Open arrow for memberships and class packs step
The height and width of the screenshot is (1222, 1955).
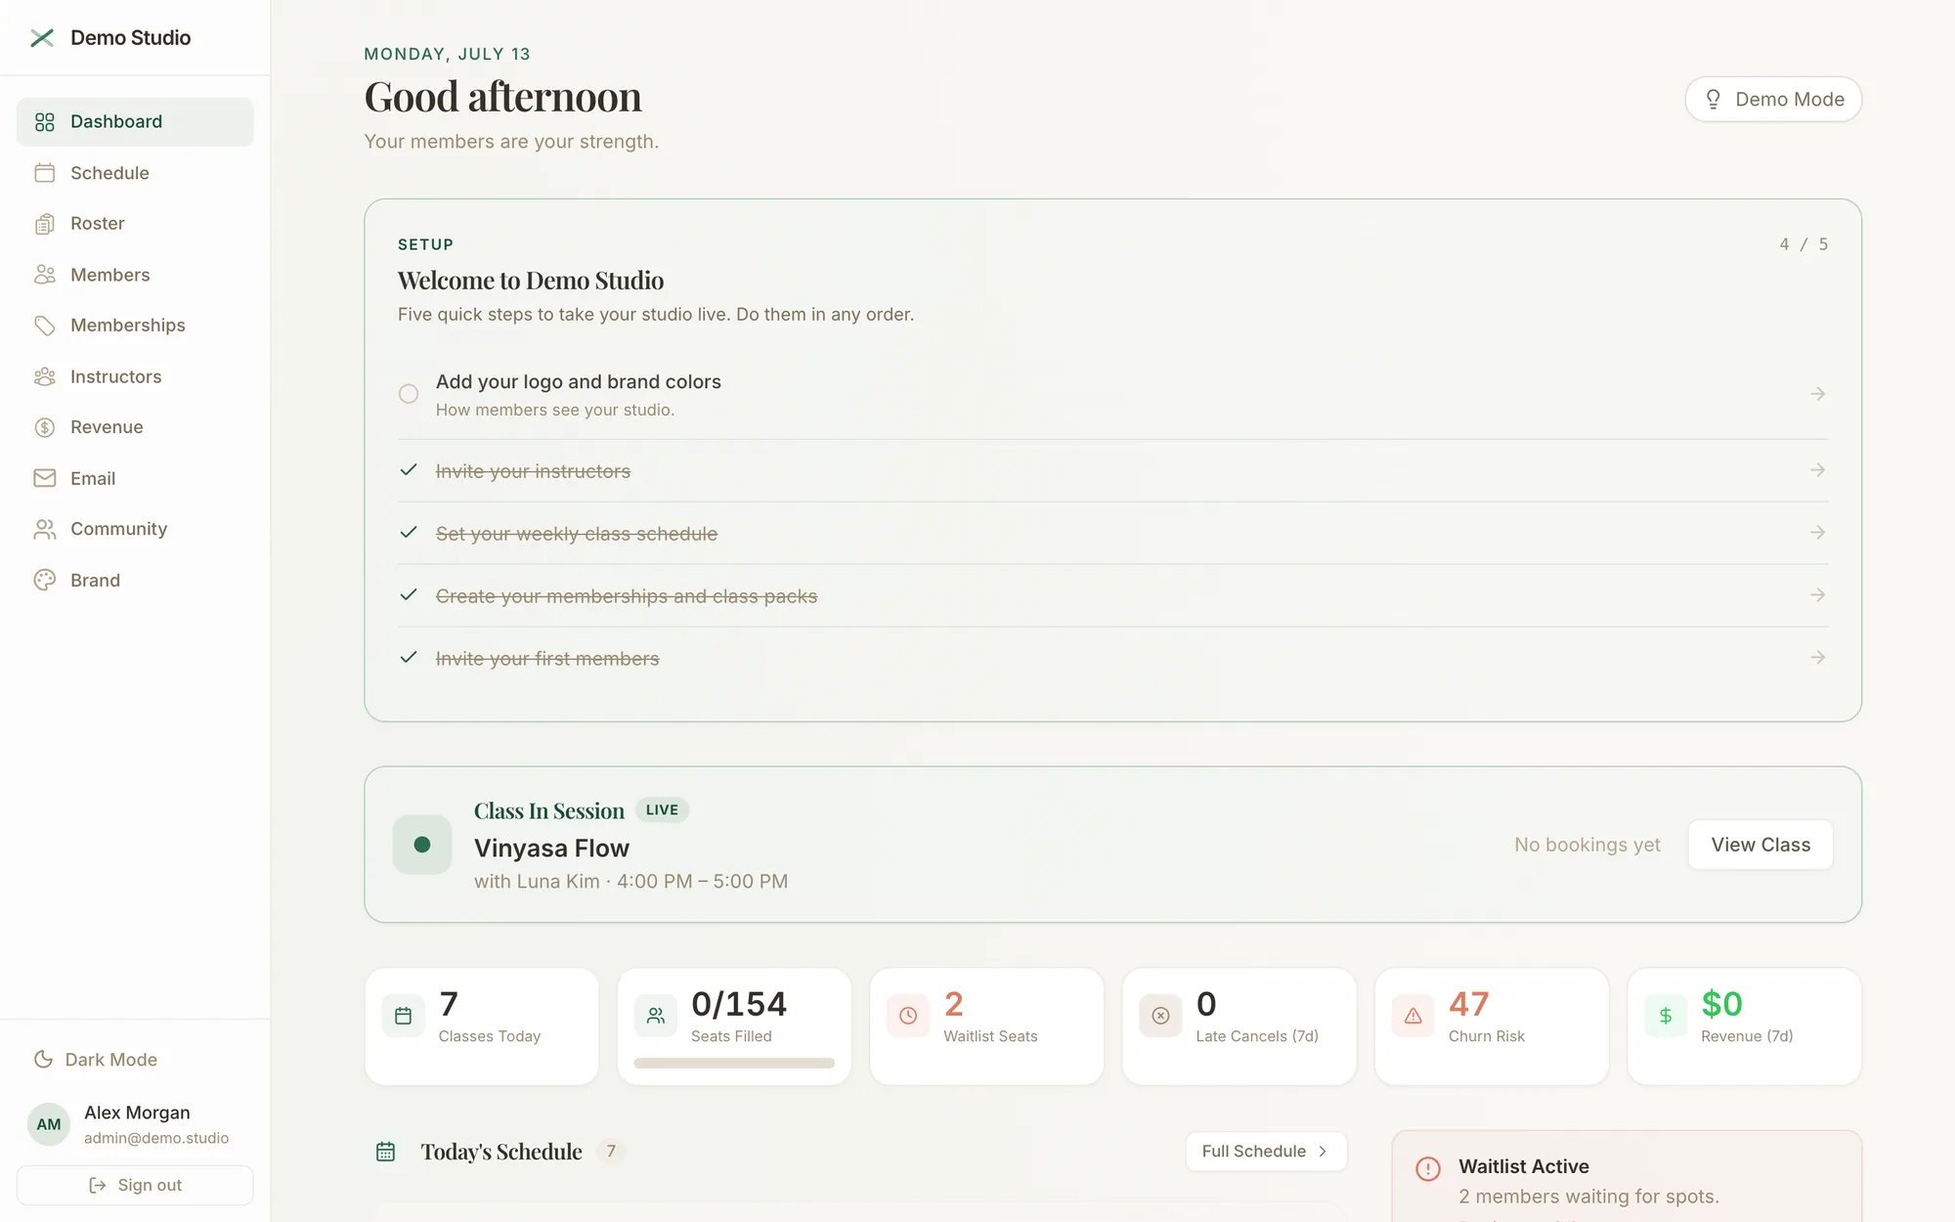point(1817,595)
